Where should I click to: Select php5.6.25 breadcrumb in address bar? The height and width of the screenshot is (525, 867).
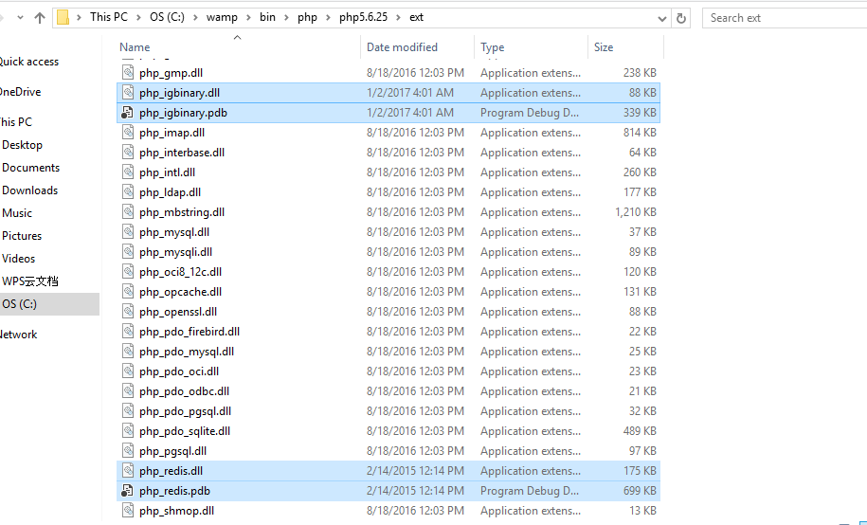tap(363, 17)
